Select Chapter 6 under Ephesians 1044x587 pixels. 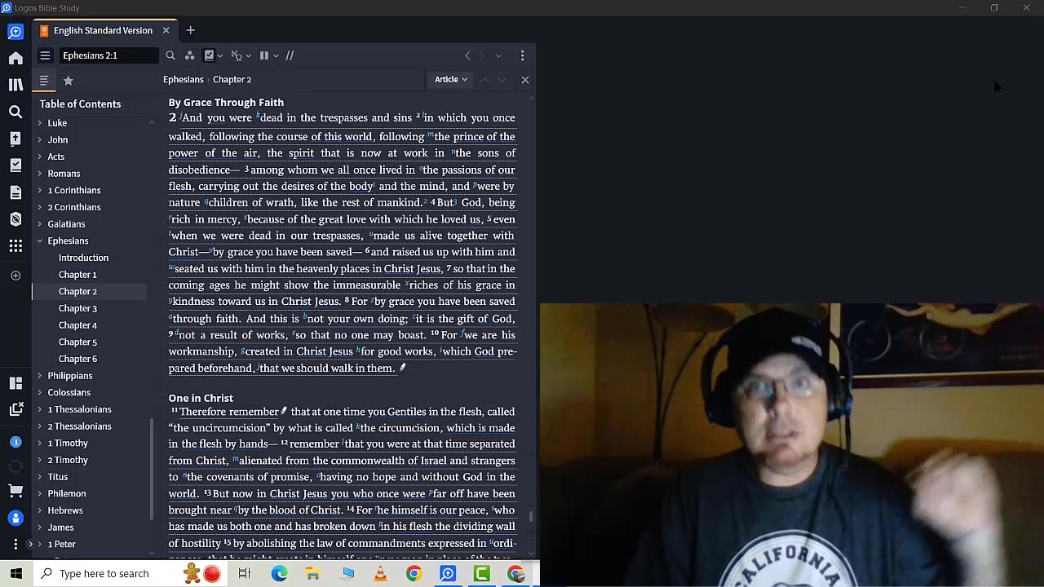[77, 359]
